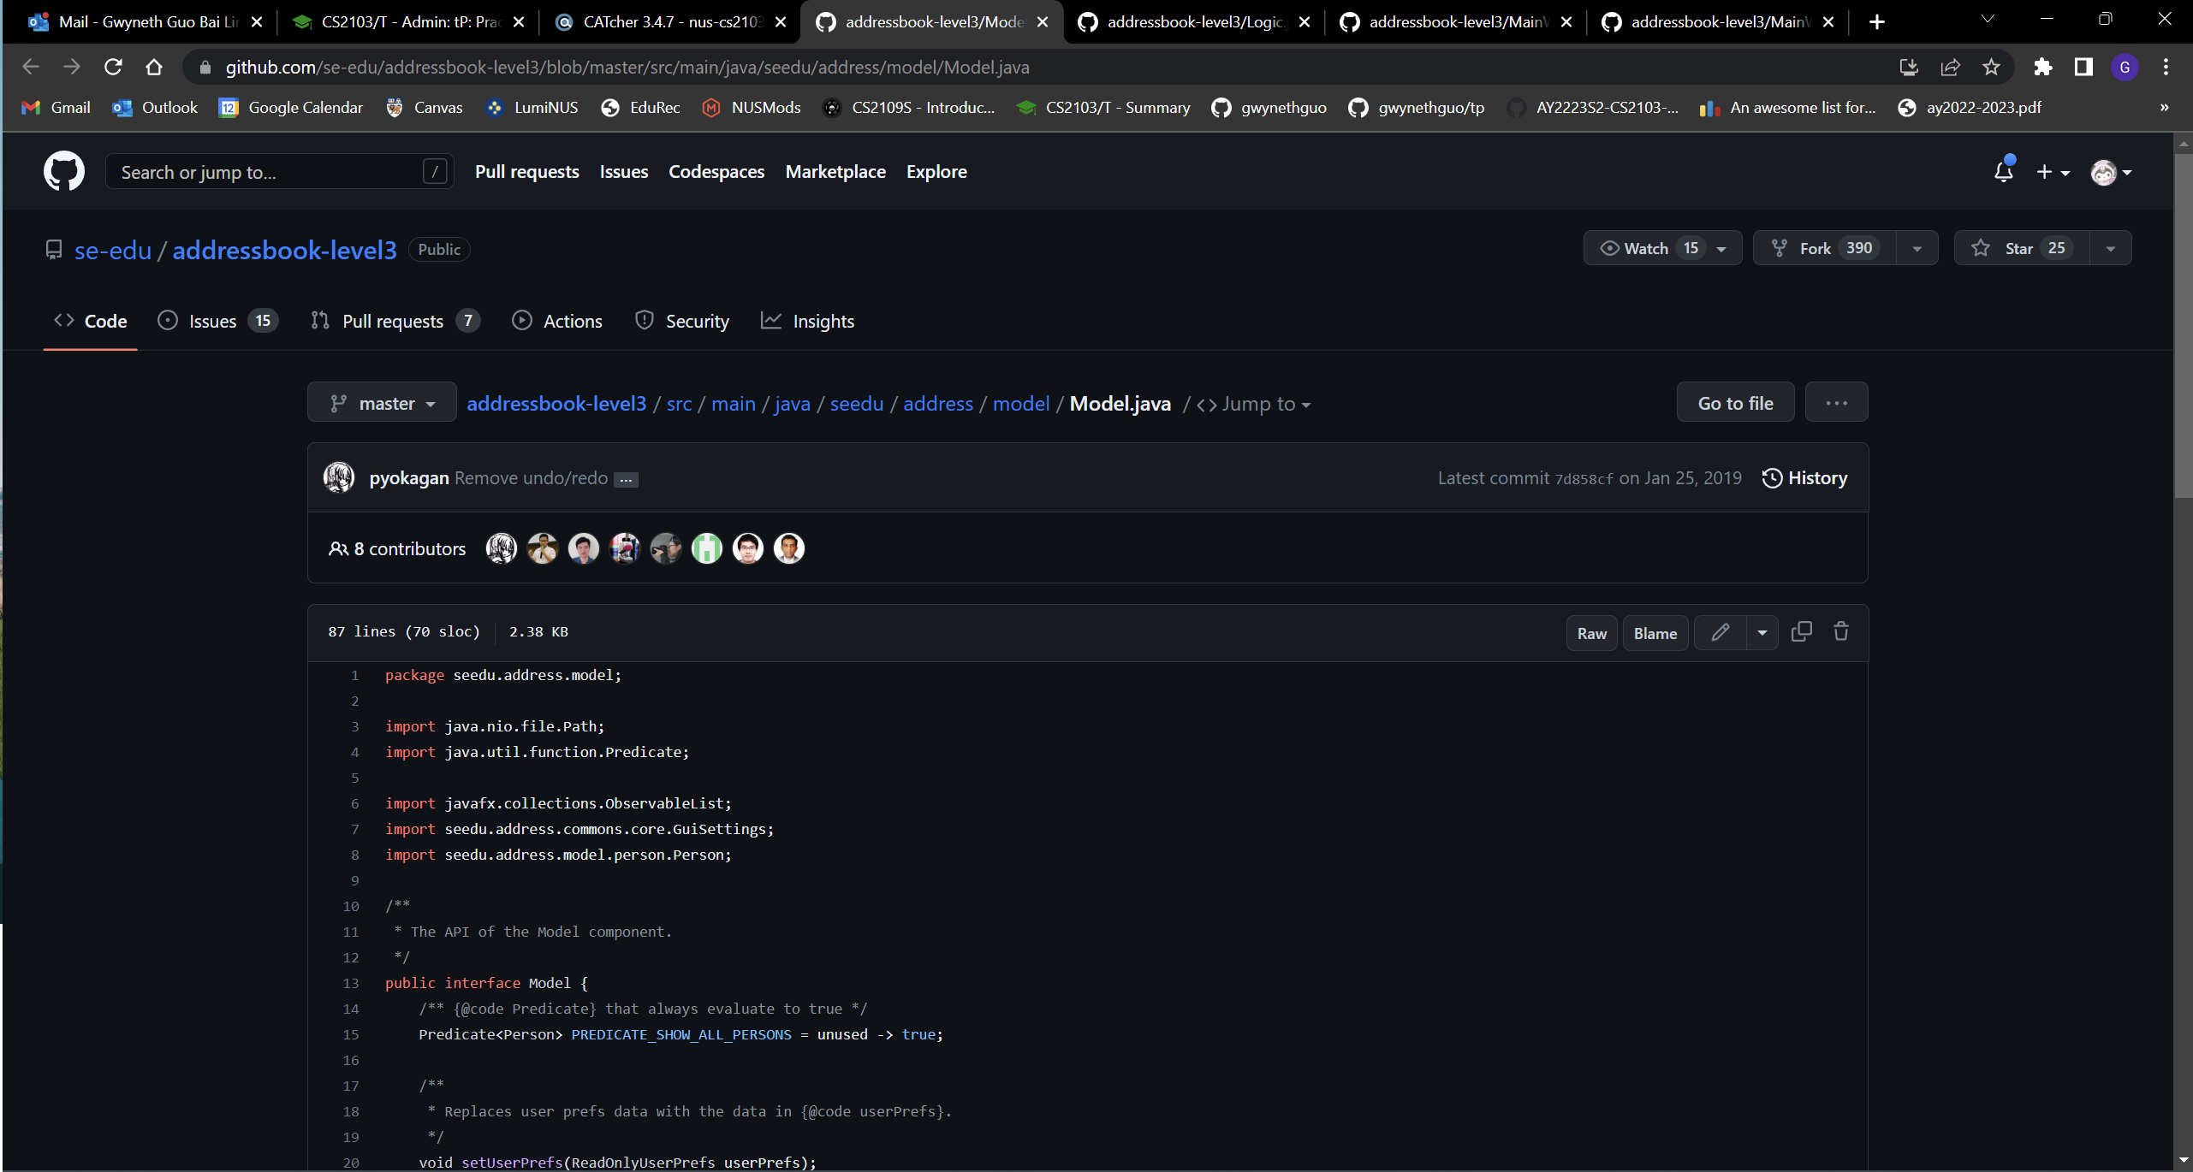The width and height of the screenshot is (2193, 1172).
Task: Switch to the Issues repository tab
Action: coord(212,322)
